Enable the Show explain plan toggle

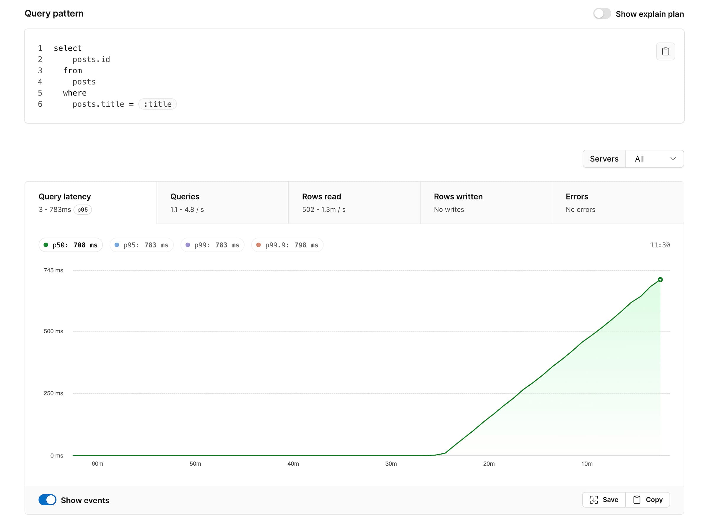click(x=602, y=14)
